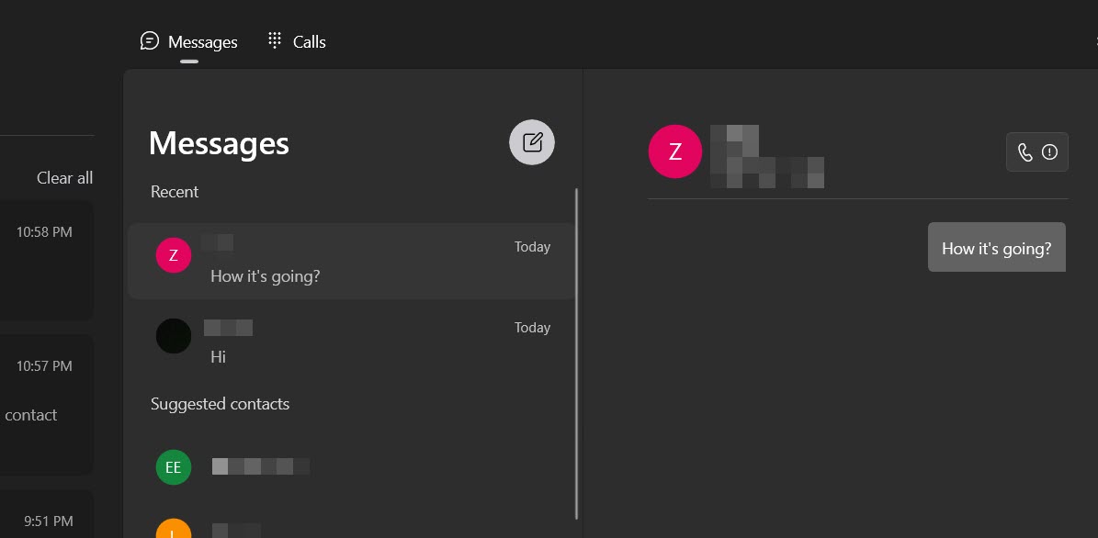Click the Messages speech bubble icon

coord(150,41)
